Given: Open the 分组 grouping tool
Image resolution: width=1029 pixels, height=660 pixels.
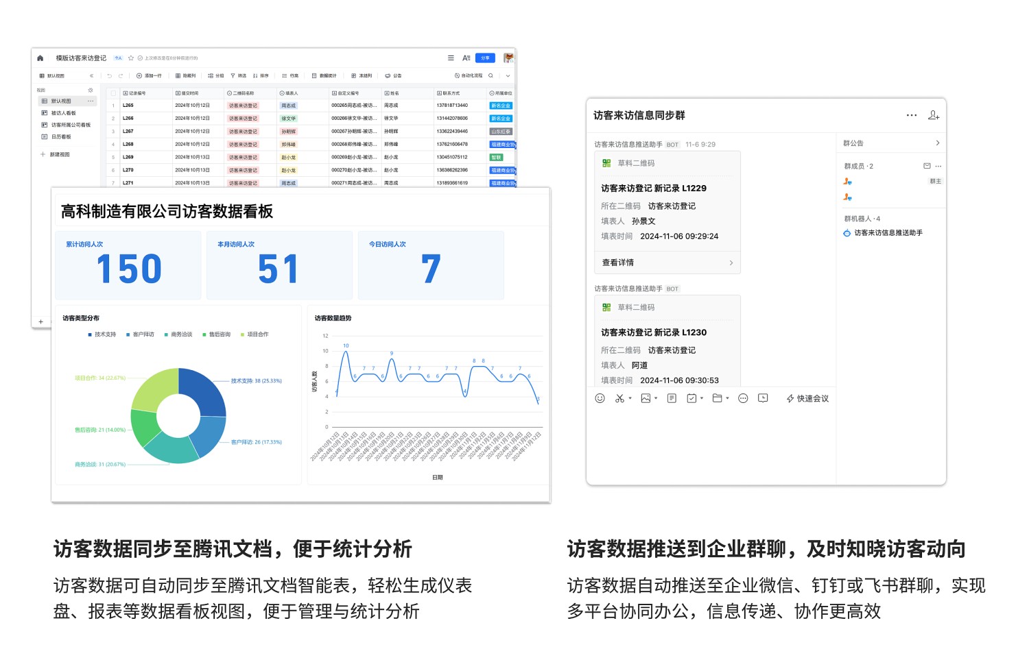Looking at the screenshot, I should [216, 76].
